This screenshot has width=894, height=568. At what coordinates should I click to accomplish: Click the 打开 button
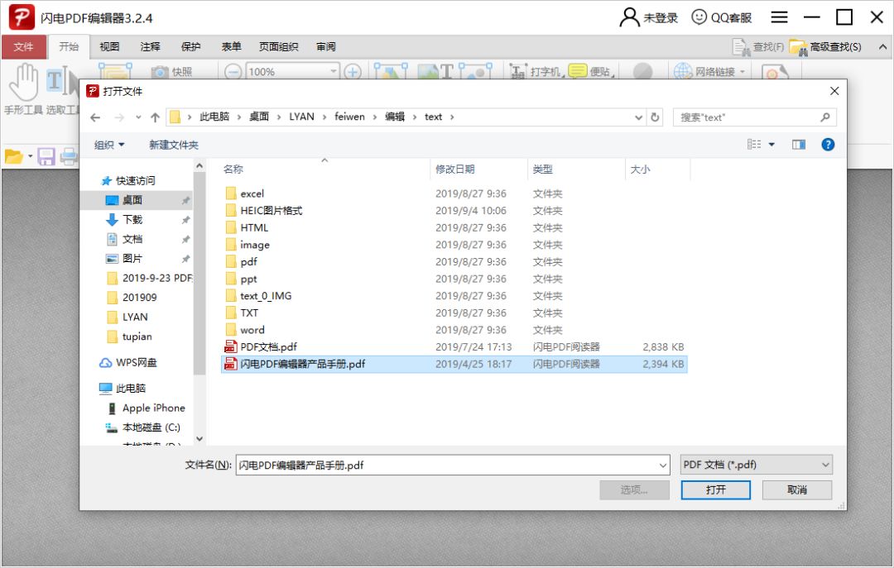(715, 490)
